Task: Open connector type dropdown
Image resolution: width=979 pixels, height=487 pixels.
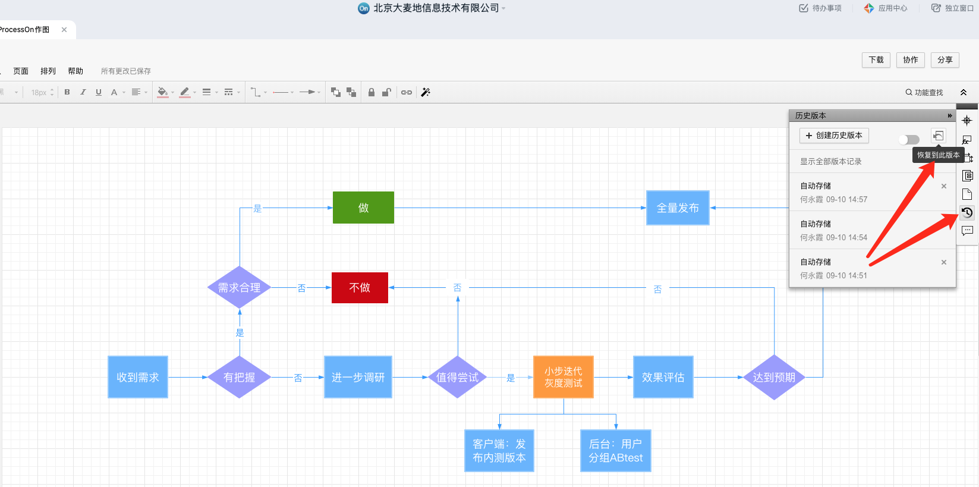Action: pos(259,92)
